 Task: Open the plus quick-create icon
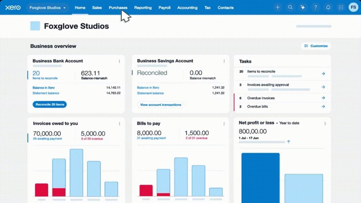(x=278, y=7)
